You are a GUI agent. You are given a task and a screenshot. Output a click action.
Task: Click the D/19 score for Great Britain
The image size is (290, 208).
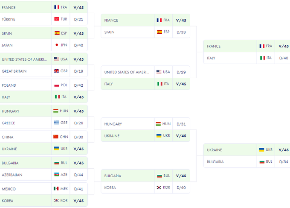click(x=78, y=71)
